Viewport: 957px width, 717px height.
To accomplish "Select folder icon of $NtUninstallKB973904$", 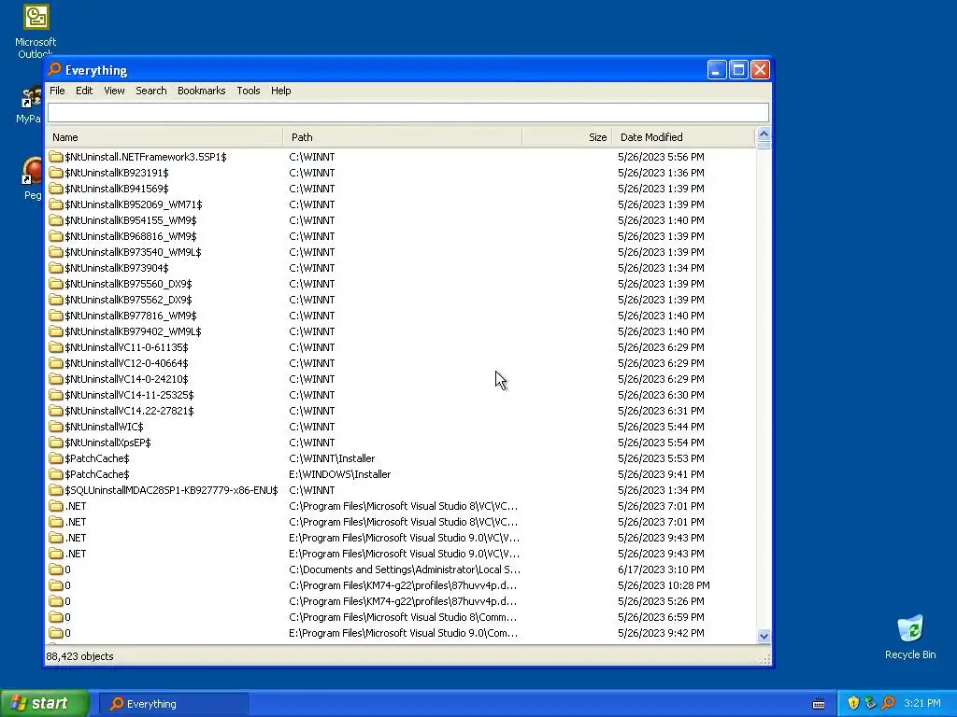I will [x=56, y=268].
